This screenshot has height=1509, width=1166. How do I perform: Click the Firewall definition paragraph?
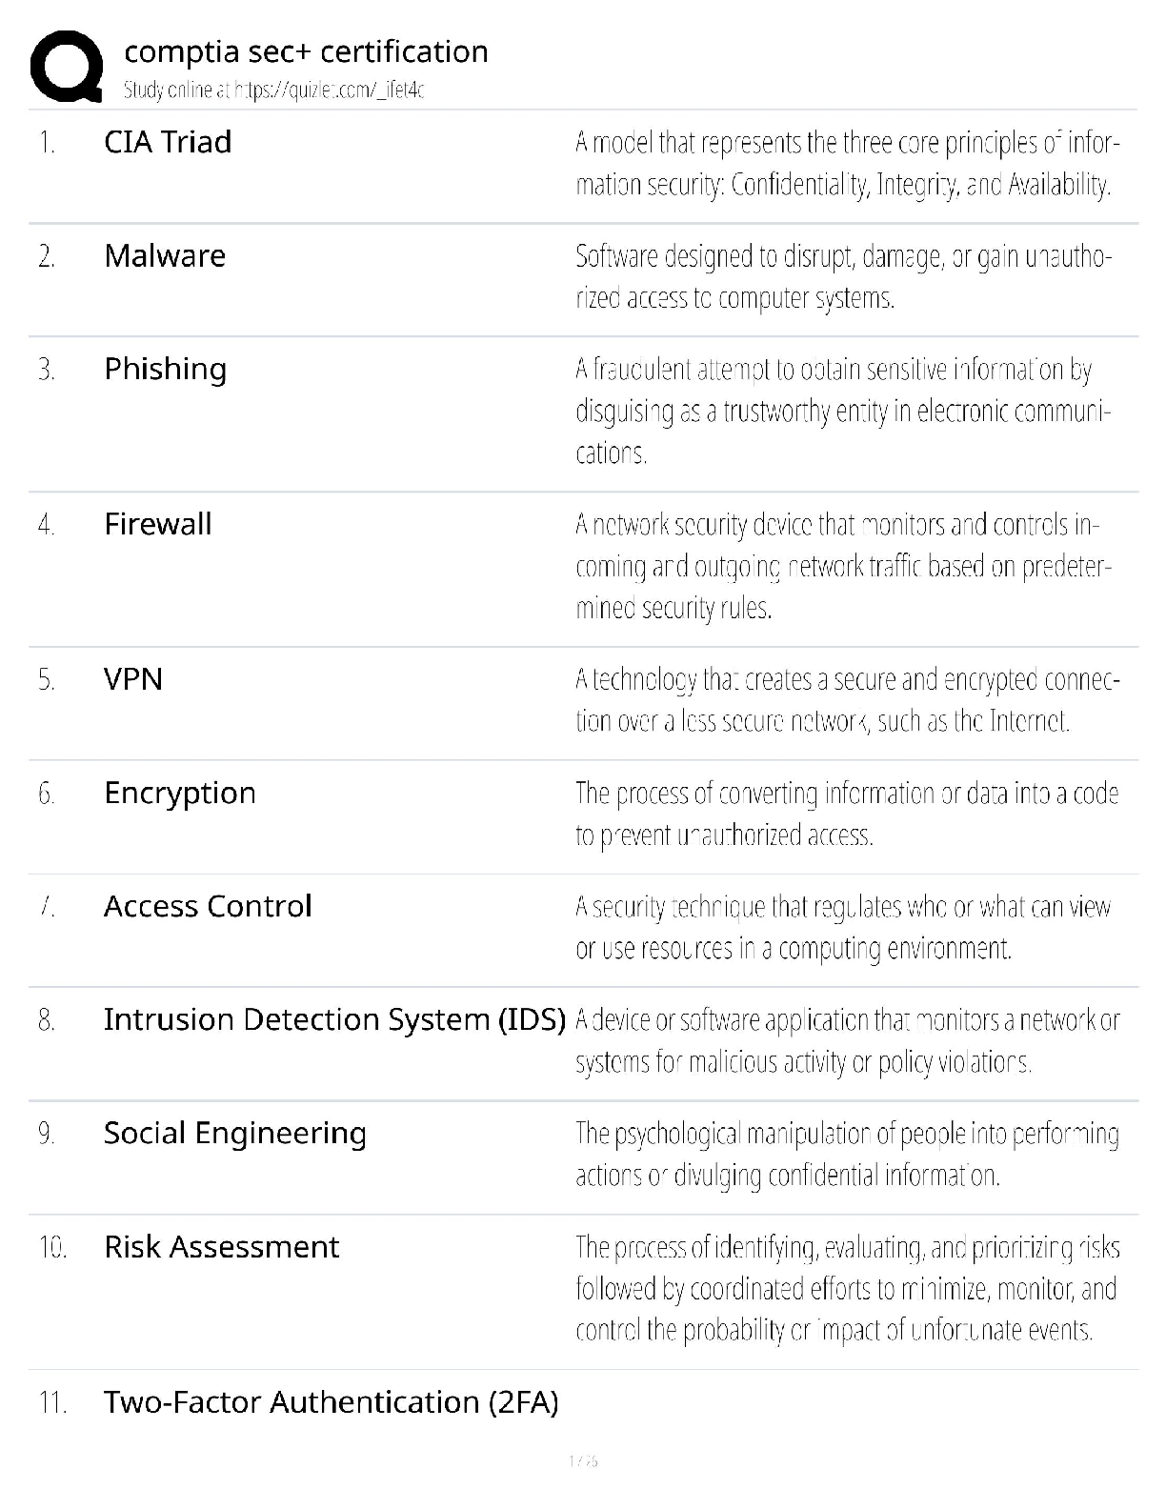click(x=842, y=566)
